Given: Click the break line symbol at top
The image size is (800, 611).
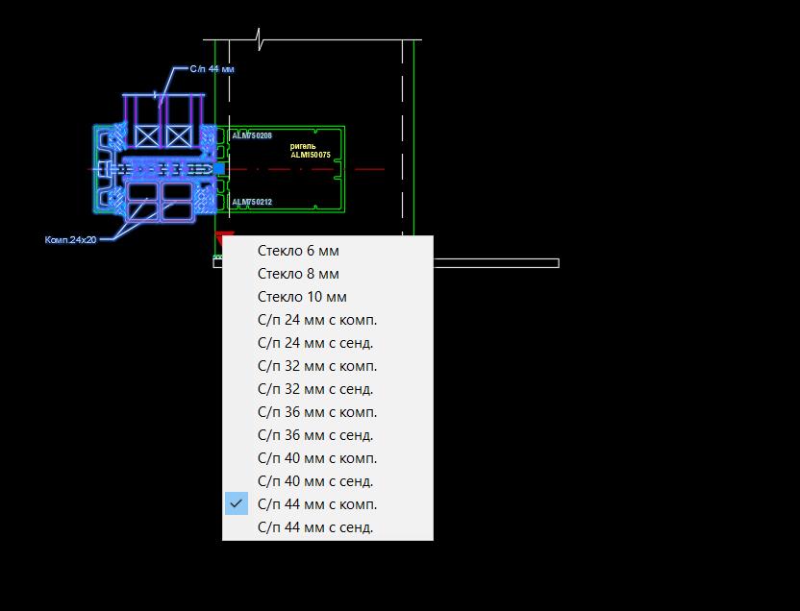Looking at the screenshot, I should (x=259, y=39).
